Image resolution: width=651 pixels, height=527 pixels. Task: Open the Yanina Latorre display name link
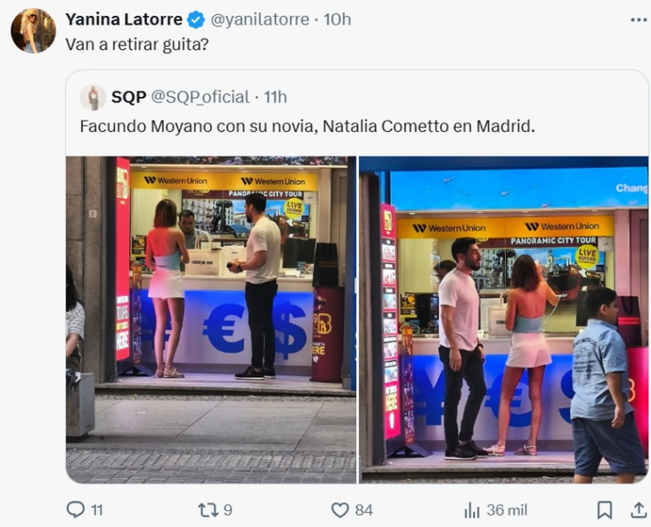(124, 20)
